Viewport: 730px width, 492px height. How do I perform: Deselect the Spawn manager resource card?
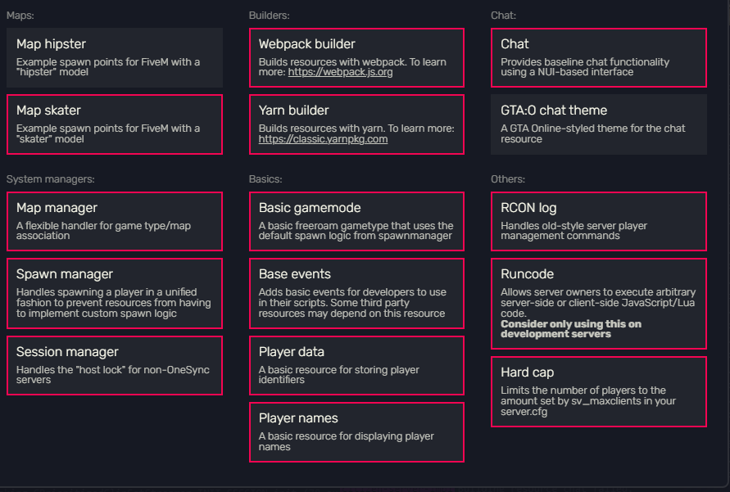pos(115,293)
